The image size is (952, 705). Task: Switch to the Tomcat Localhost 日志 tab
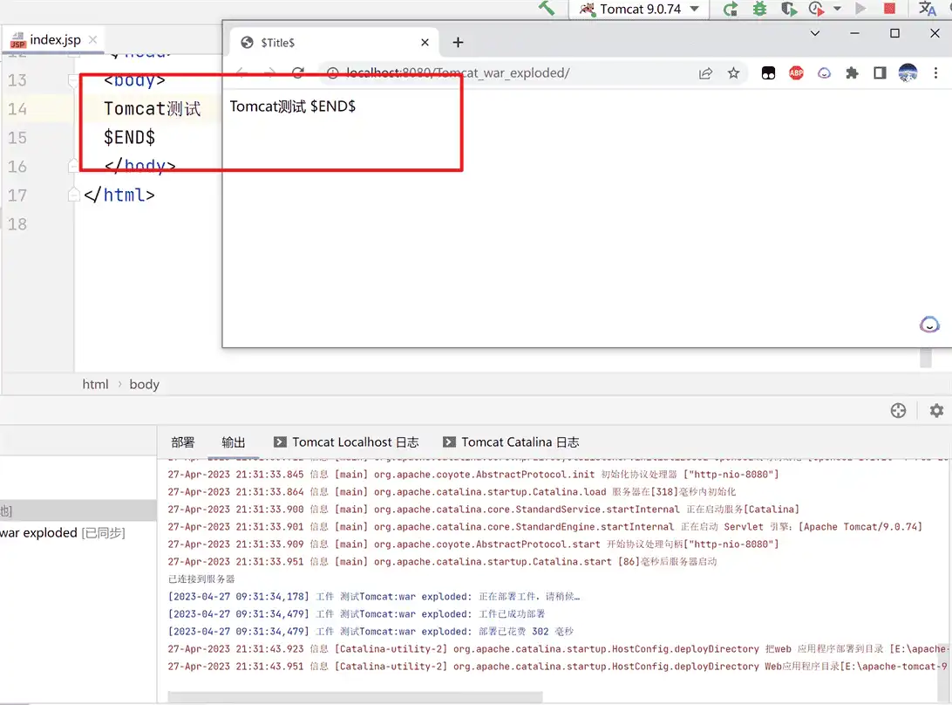coord(345,442)
